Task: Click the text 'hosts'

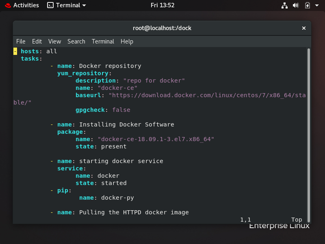Action: 30,51
